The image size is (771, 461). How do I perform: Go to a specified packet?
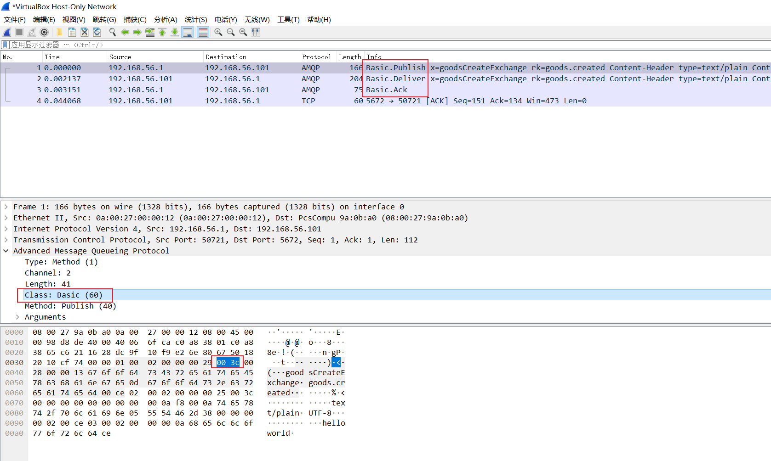pos(150,32)
